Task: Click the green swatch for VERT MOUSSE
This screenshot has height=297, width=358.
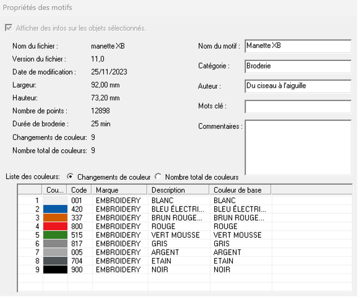Action: [55, 235]
